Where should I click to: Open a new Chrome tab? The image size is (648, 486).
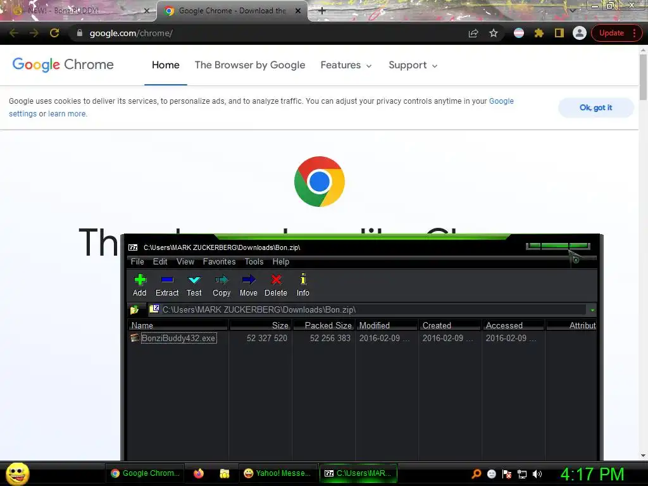tap(322, 11)
